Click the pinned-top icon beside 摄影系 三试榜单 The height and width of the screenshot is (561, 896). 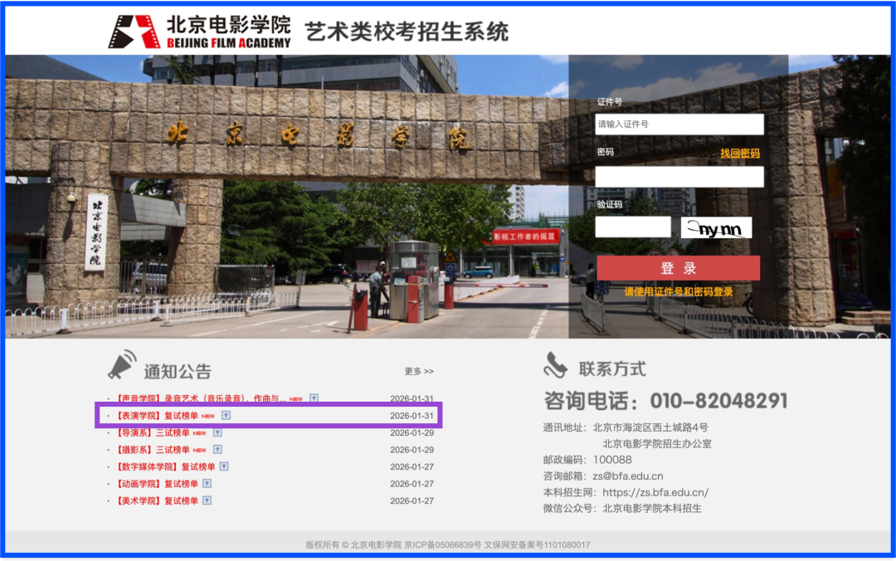217,450
